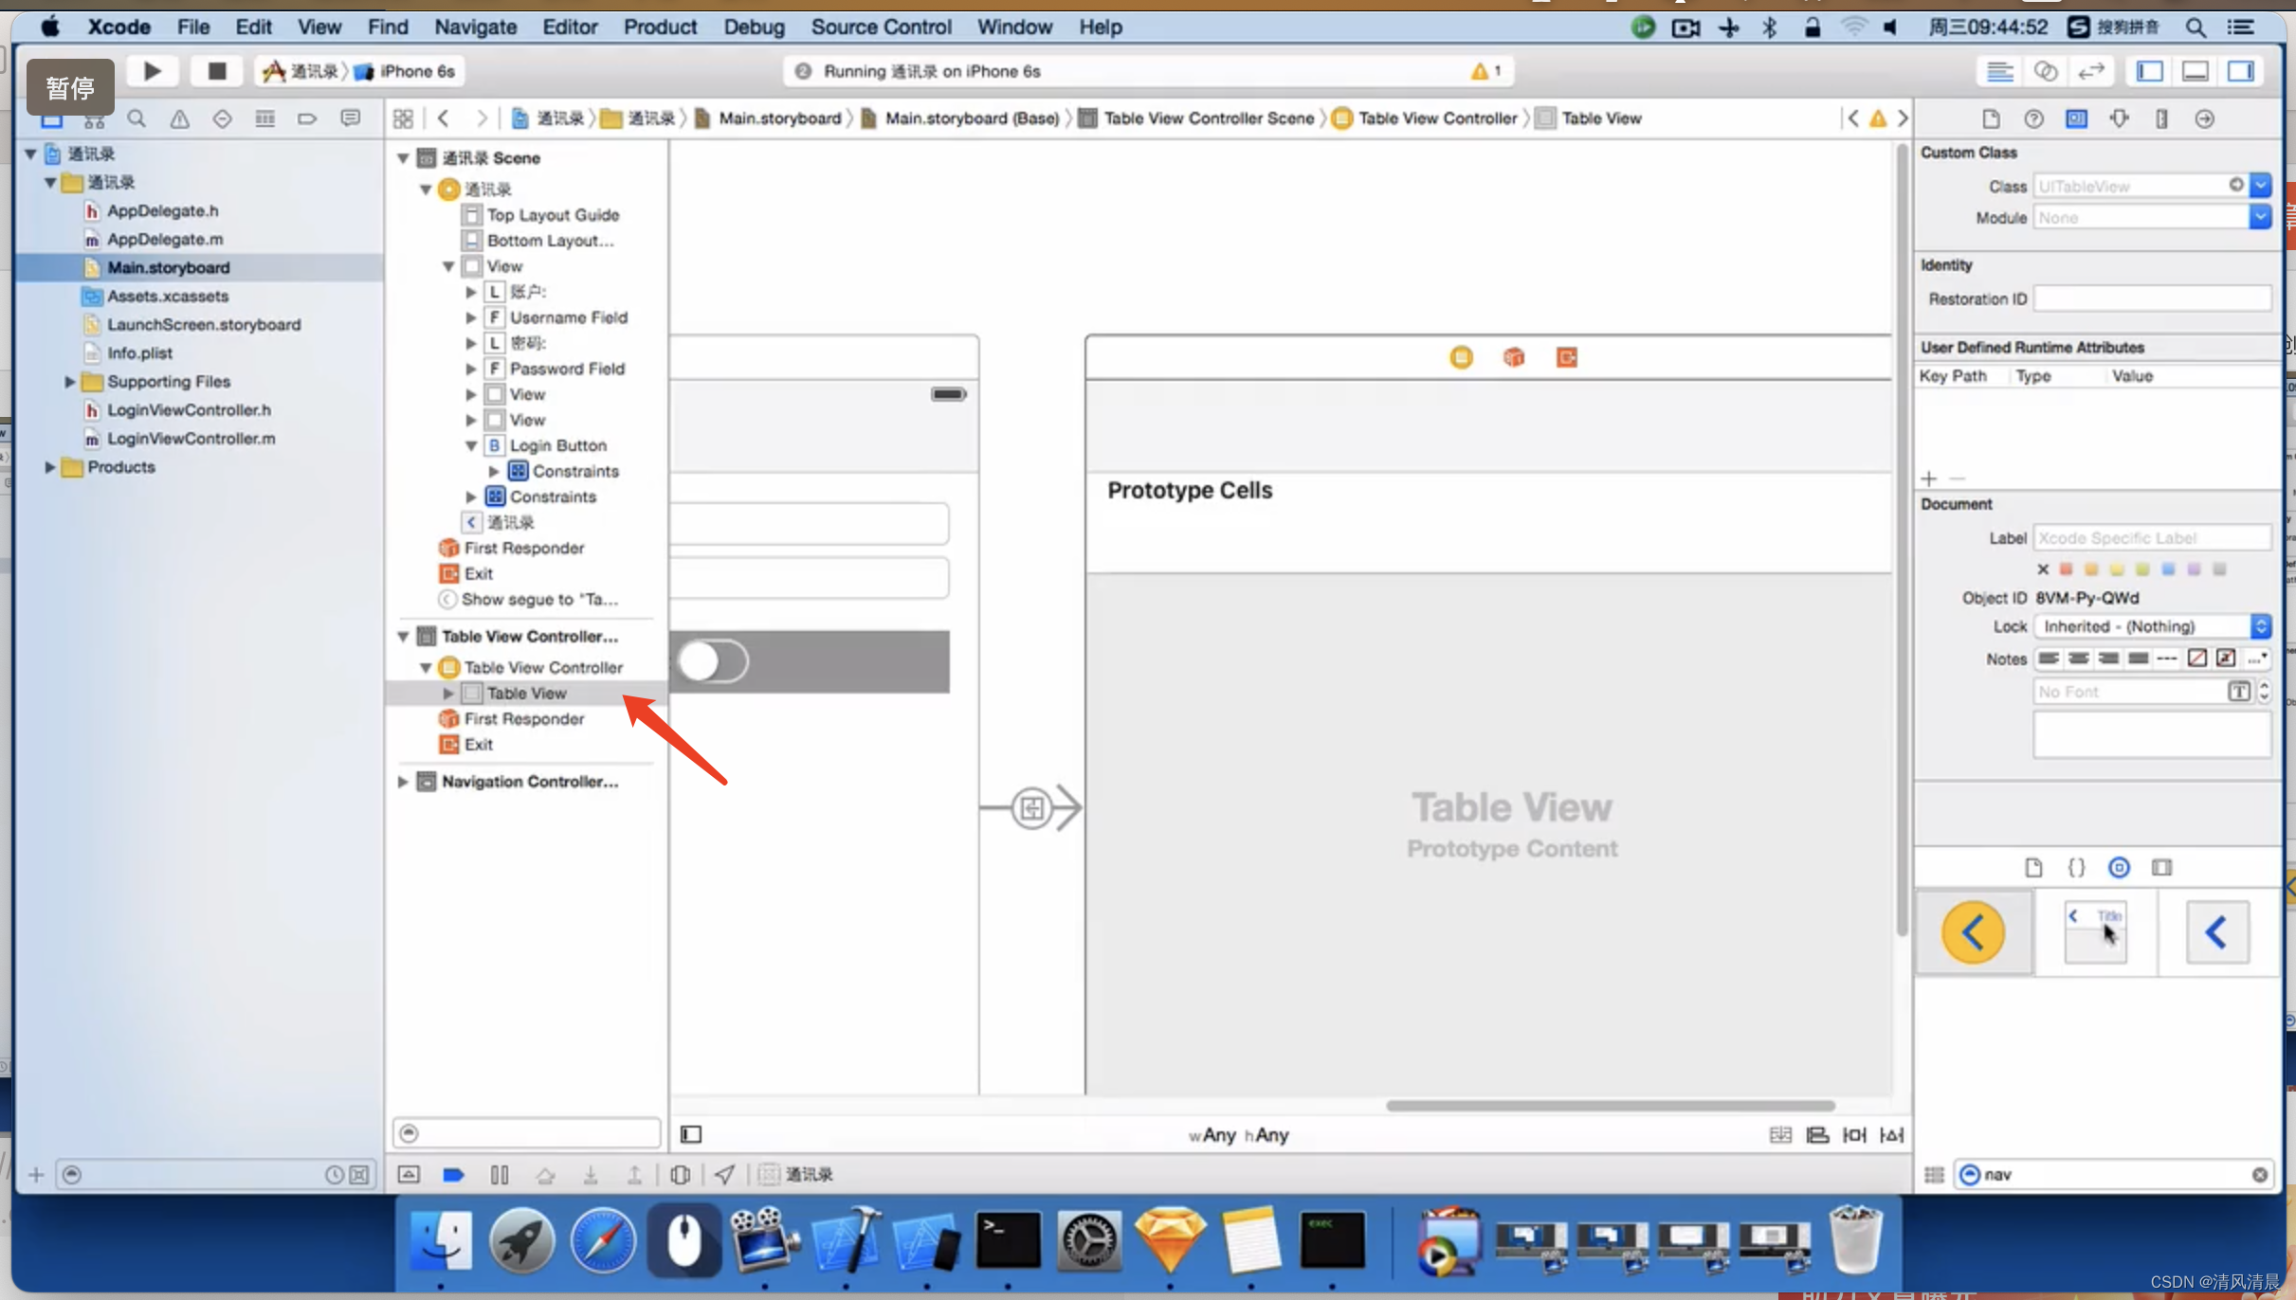Expand the Table View row in outline
2296x1300 pixels.
coord(448,694)
